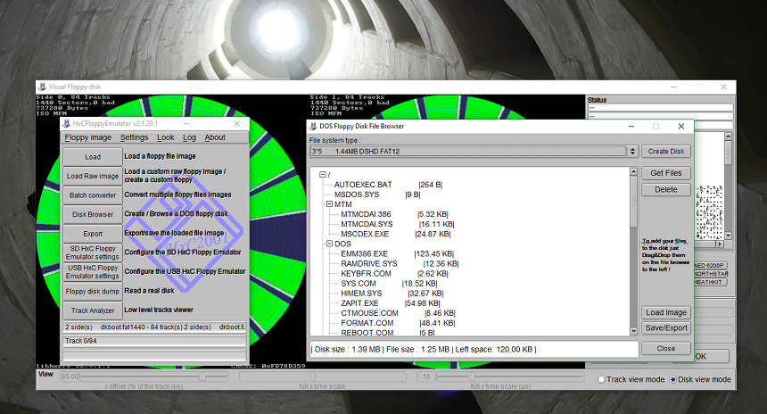Viewport: 767px width, 414px height.
Task: Click the Track 0/84 status field
Action: pyautogui.click(x=154, y=341)
